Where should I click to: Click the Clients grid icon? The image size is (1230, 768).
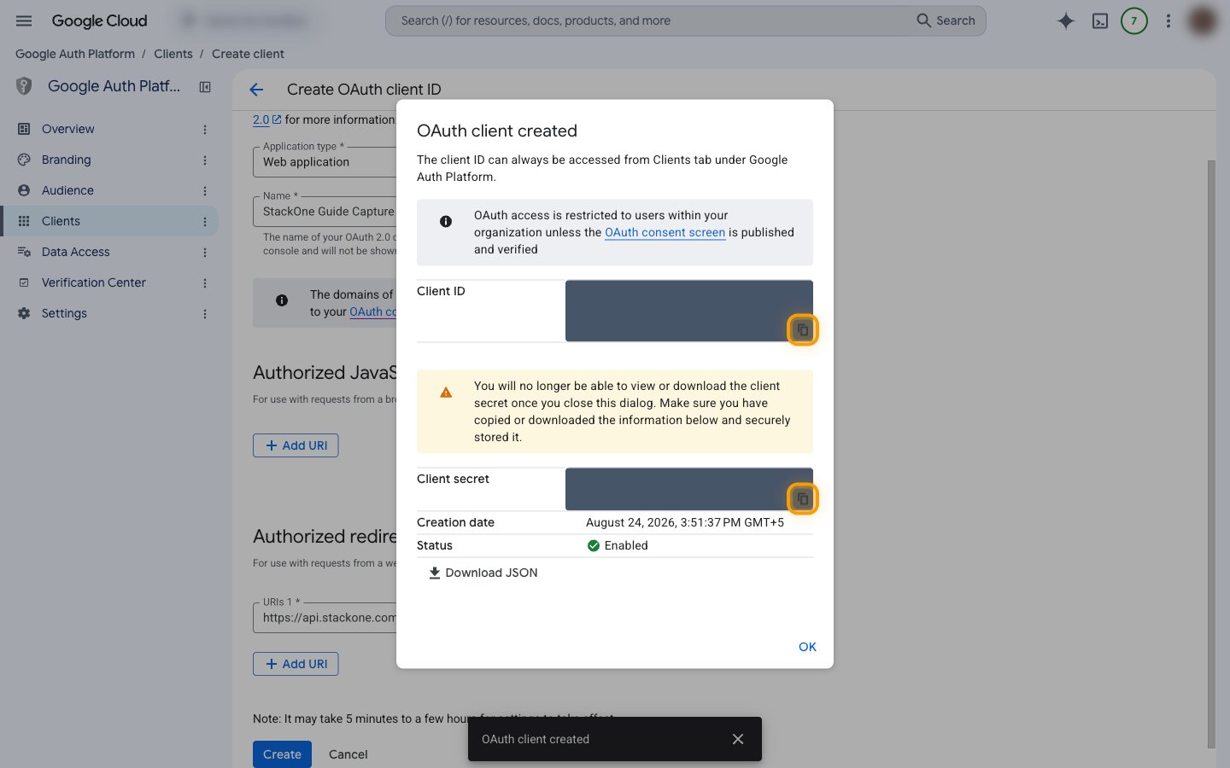[x=24, y=221]
